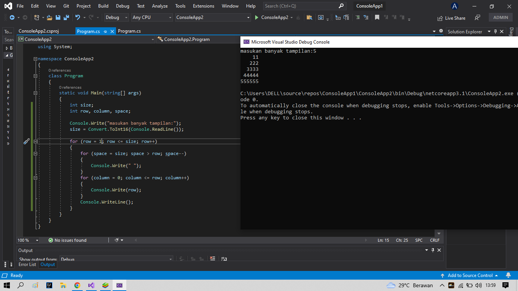Toggle a bookmark using the bookmark toolbar icon
The image size is (518, 291).
pos(377,17)
